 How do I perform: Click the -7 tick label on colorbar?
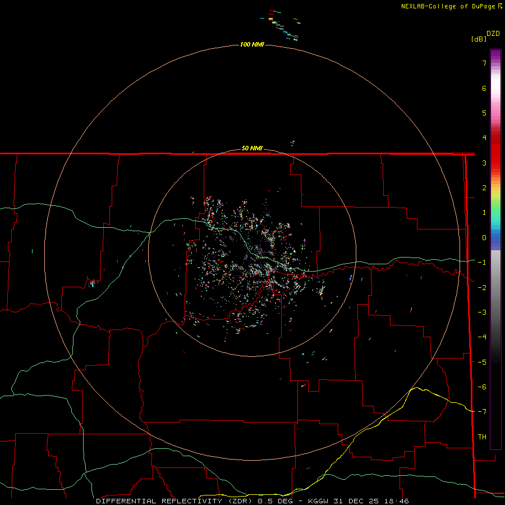482,412
